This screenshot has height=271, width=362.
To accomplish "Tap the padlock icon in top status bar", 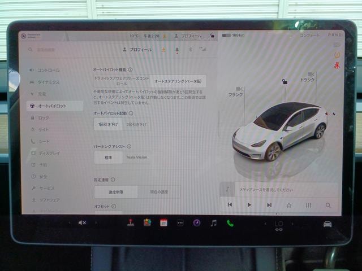I will point(212,35).
